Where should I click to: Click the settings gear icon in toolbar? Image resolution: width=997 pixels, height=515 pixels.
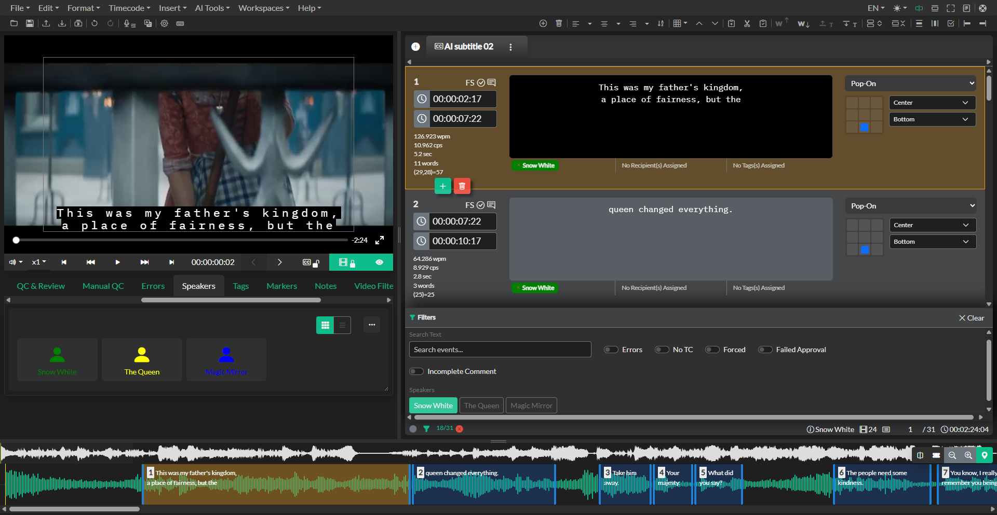click(x=164, y=23)
